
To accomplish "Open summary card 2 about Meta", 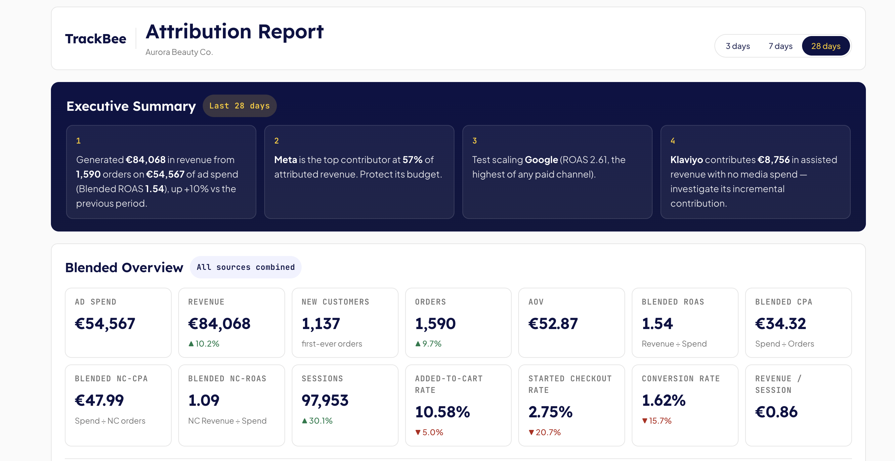I will click(x=359, y=172).
